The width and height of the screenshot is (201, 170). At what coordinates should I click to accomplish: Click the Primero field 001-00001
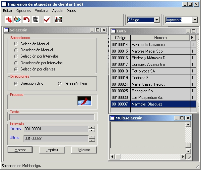(56, 129)
